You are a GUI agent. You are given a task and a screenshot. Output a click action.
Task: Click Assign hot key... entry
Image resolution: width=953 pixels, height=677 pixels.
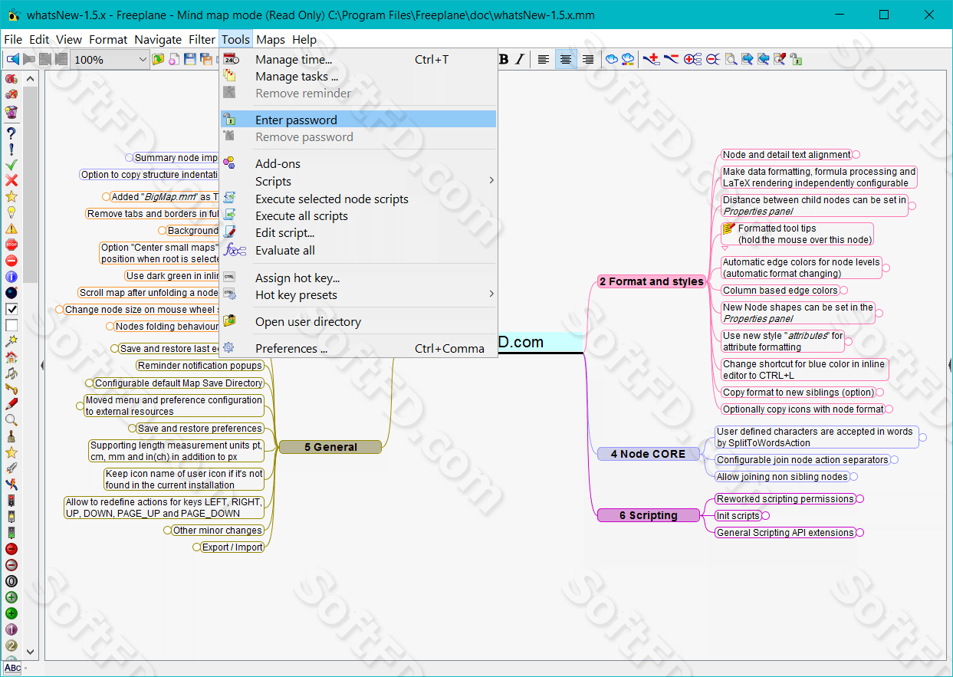pos(358,278)
